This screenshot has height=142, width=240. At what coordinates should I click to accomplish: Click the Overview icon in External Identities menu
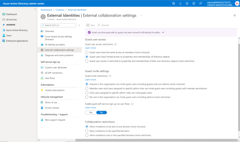tap(42, 31)
